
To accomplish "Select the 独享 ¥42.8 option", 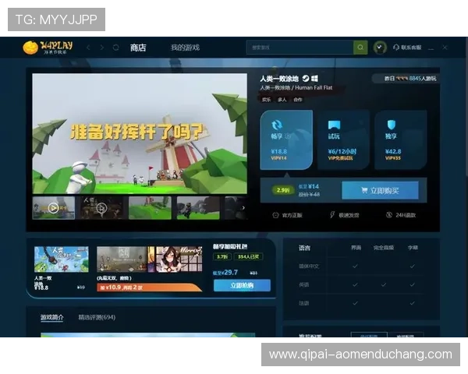I will click(401, 140).
